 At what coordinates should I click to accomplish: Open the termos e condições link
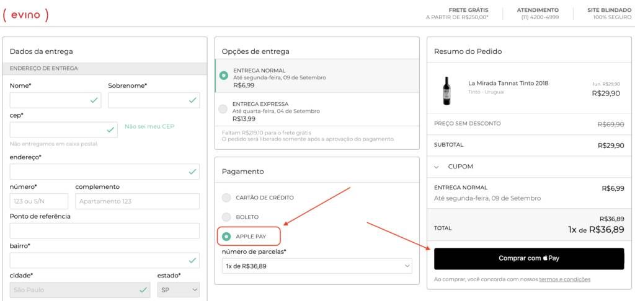click(564, 279)
